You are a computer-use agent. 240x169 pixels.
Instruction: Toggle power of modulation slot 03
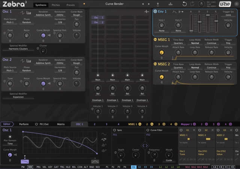pos(218,130)
